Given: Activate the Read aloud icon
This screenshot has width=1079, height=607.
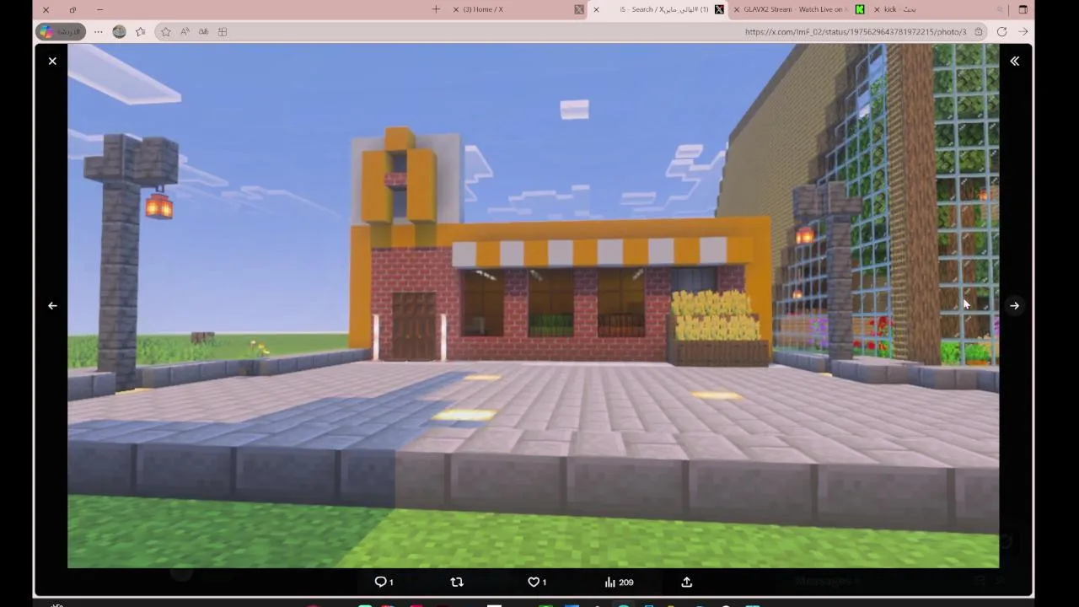Looking at the screenshot, I should pos(185,31).
